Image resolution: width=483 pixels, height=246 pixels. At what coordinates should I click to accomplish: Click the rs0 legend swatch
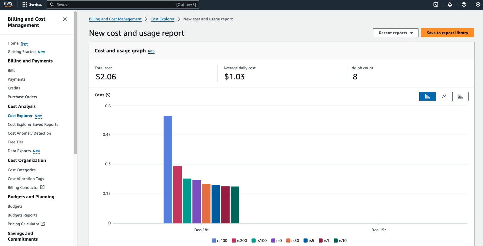click(x=273, y=241)
